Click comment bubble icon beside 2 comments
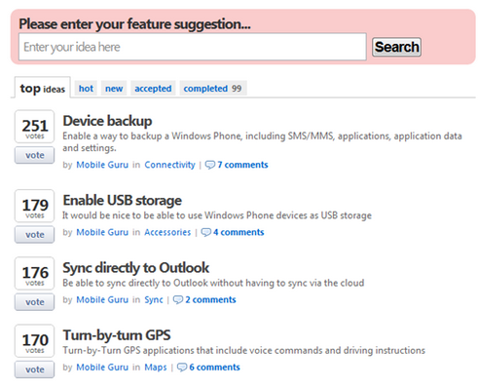This screenshot has height=388, width=478. [178, 300]
